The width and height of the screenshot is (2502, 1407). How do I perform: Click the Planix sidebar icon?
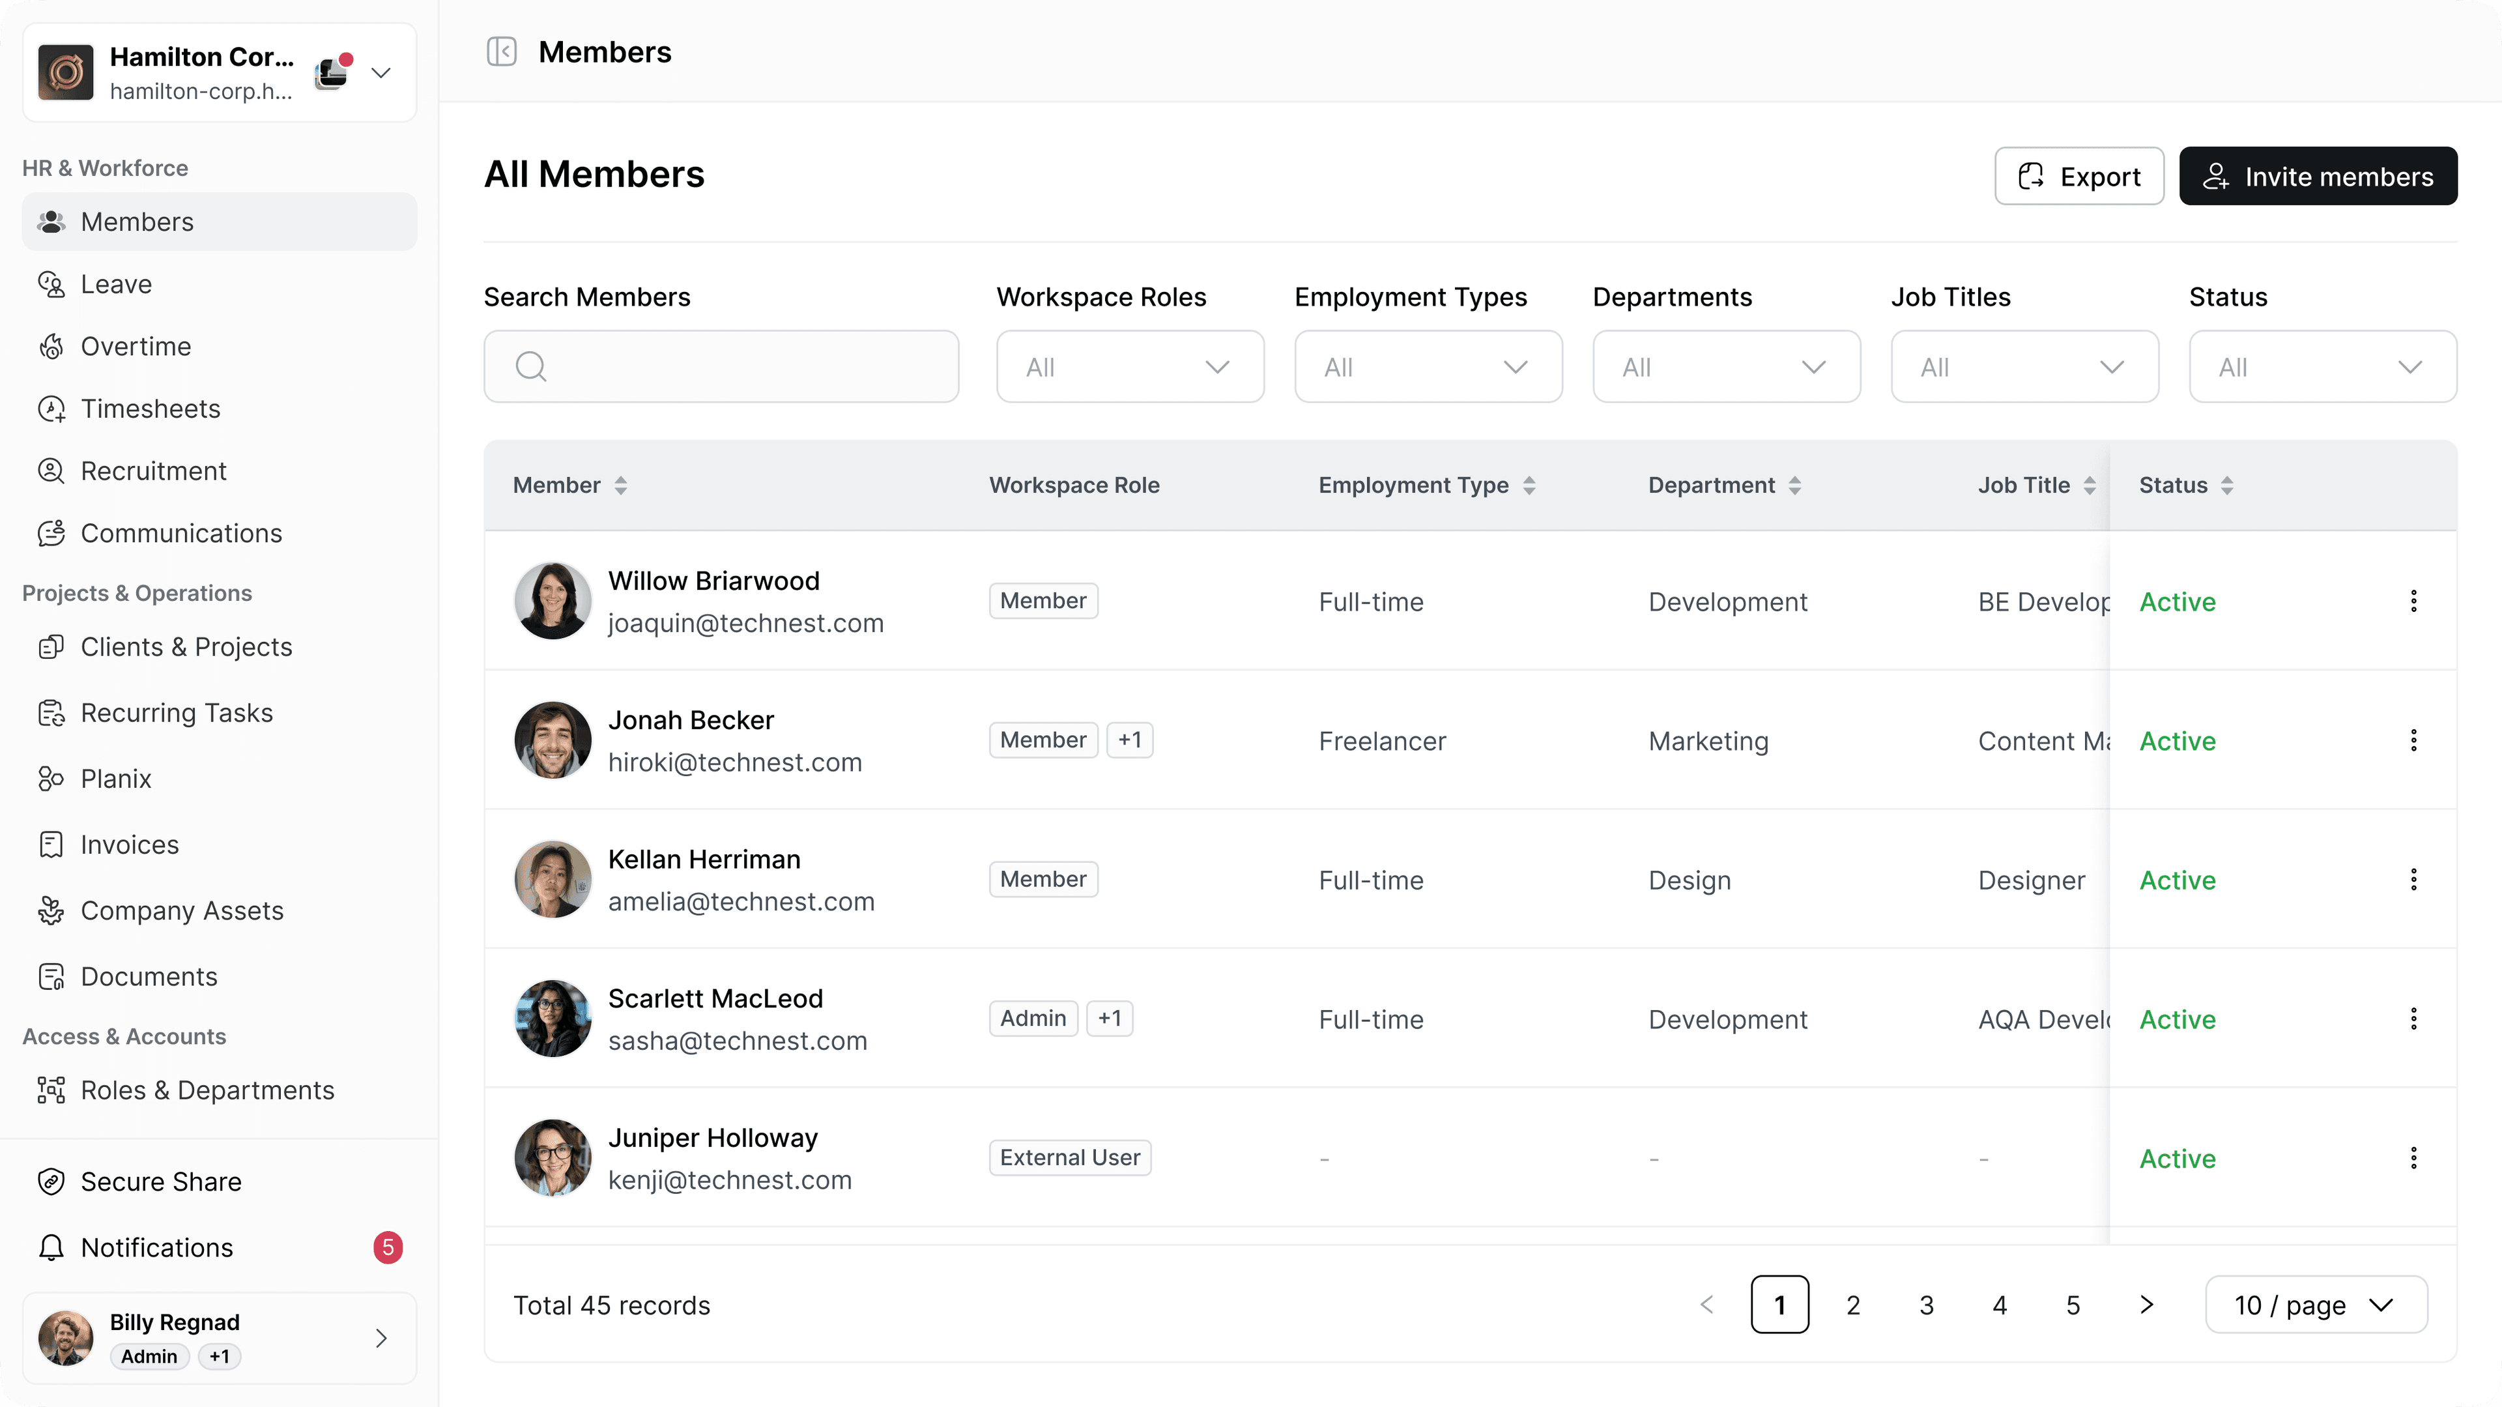pos(51,778)
